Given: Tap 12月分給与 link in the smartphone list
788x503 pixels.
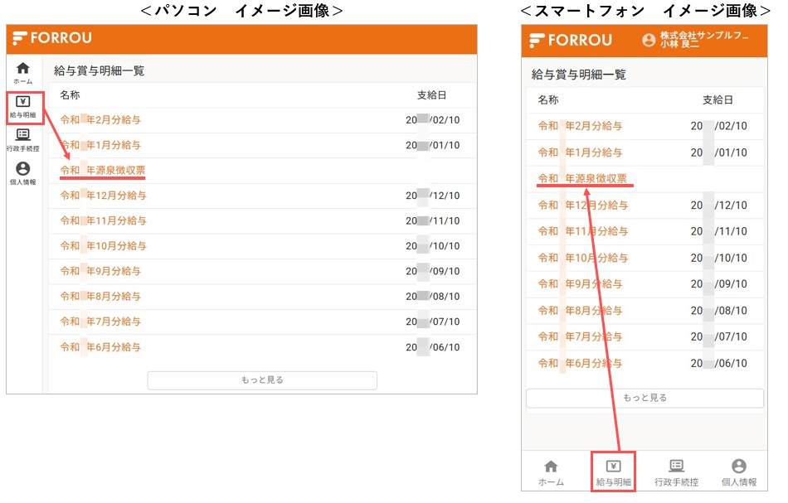Looking at the screenshot, I should pyautogui.click(x=583, y=206).
